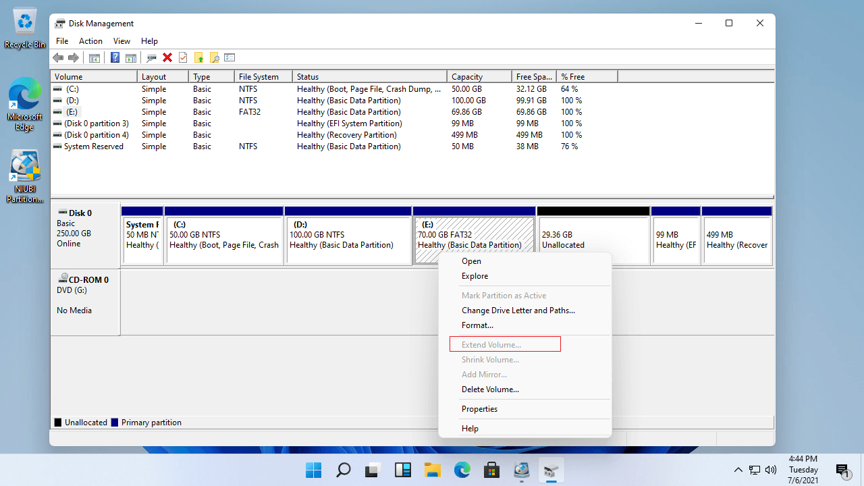Image resolution: width=864 pixels, height=486 pixels.
Task: Open Microsoft Store from the taskbar
Action: pos(492,470)
